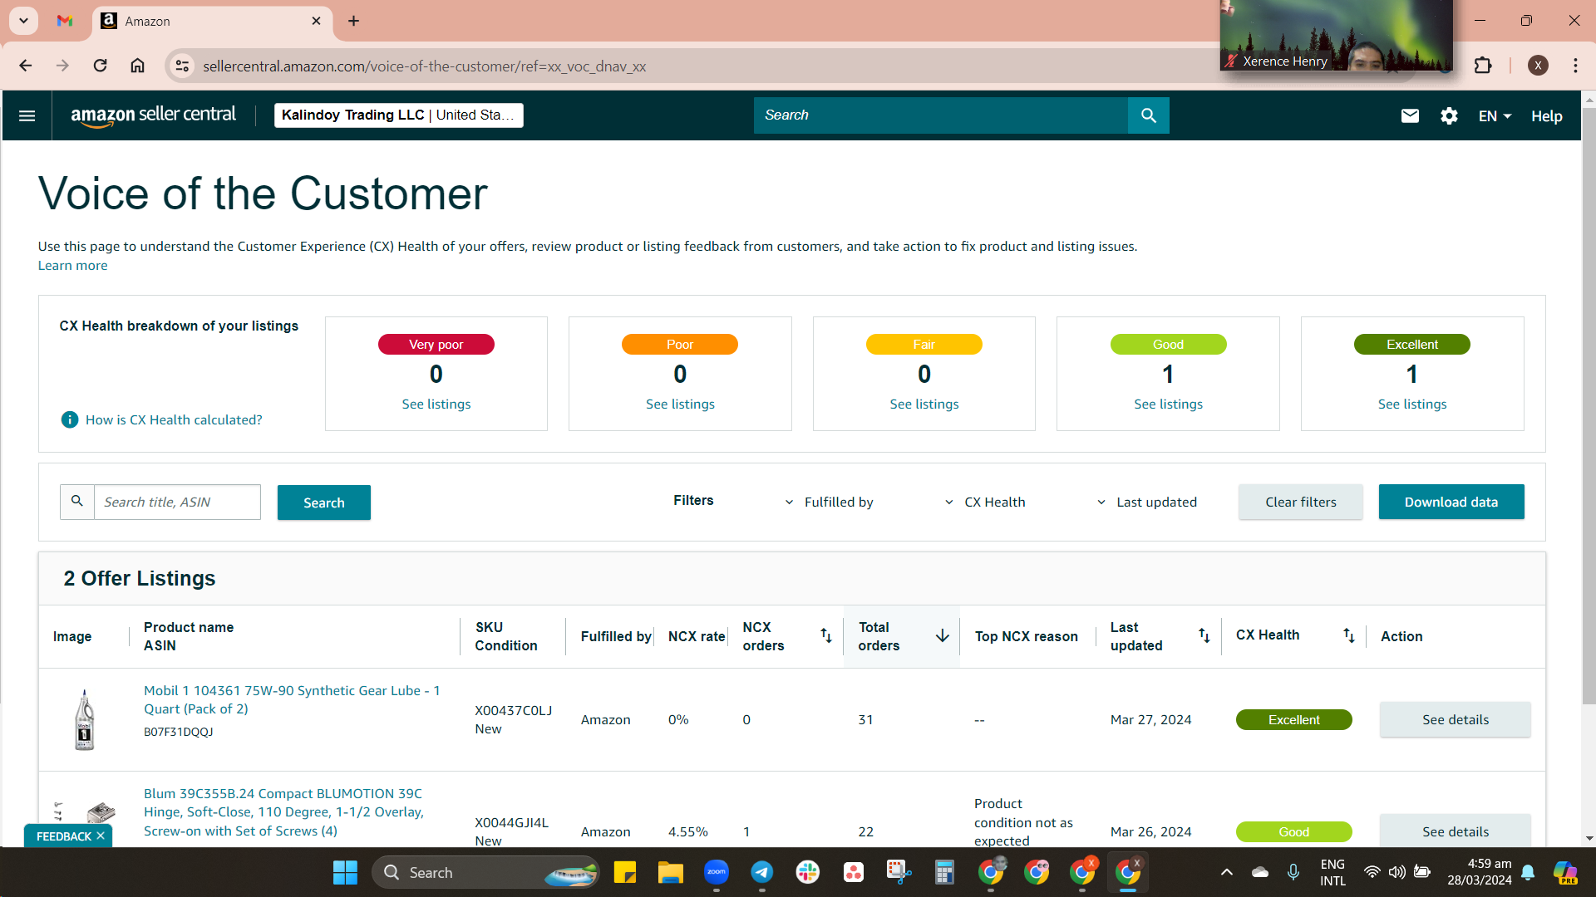1596x897 pixels.
Task: Open Slack from the taskbar
Action: click(x=807, y=873)
